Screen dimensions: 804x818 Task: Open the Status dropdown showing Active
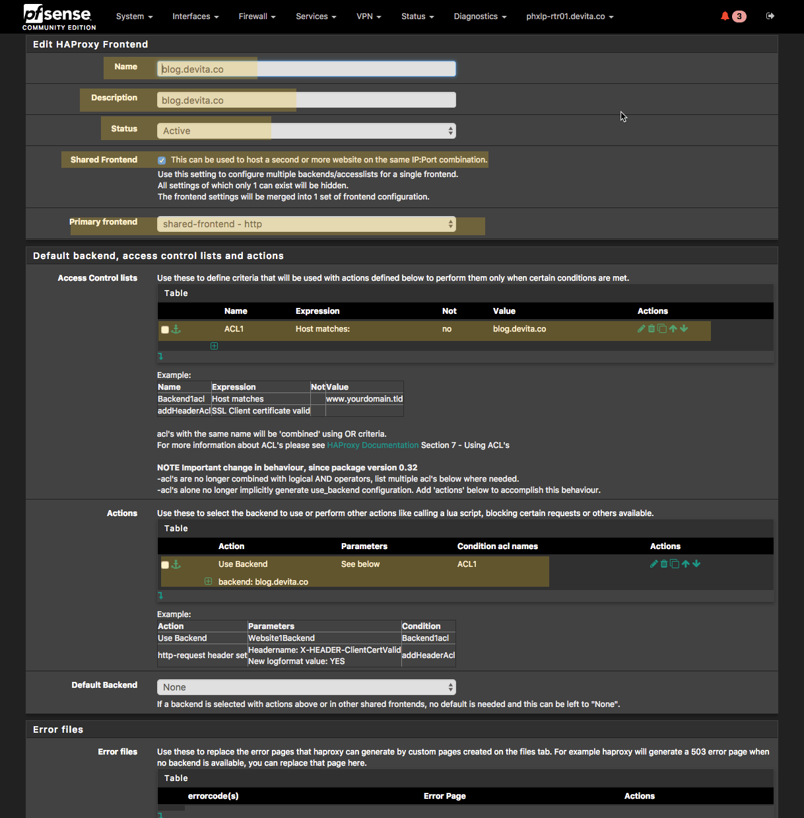pos(306,131)
